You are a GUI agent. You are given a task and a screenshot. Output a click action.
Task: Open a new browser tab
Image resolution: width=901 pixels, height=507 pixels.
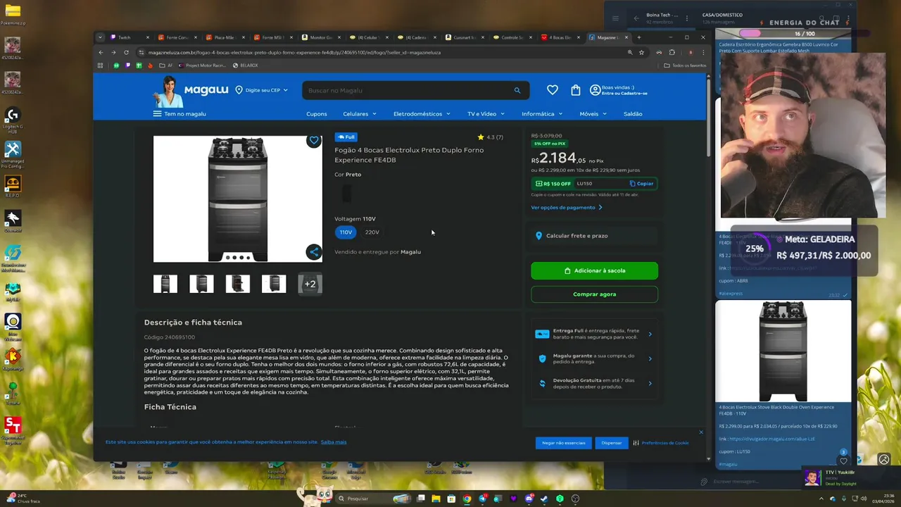coord(639,37)
